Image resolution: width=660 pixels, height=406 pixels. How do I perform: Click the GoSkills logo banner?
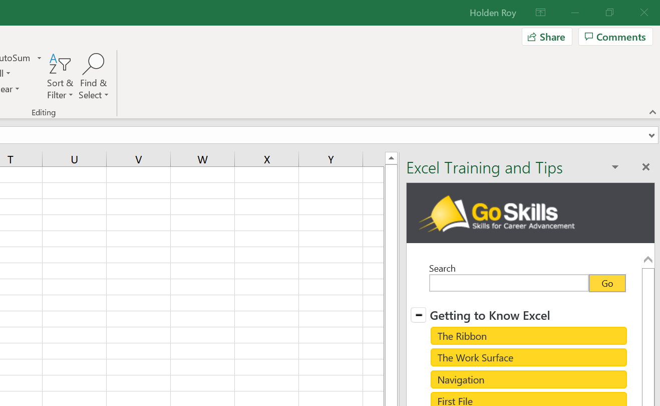tap(530, 213)
